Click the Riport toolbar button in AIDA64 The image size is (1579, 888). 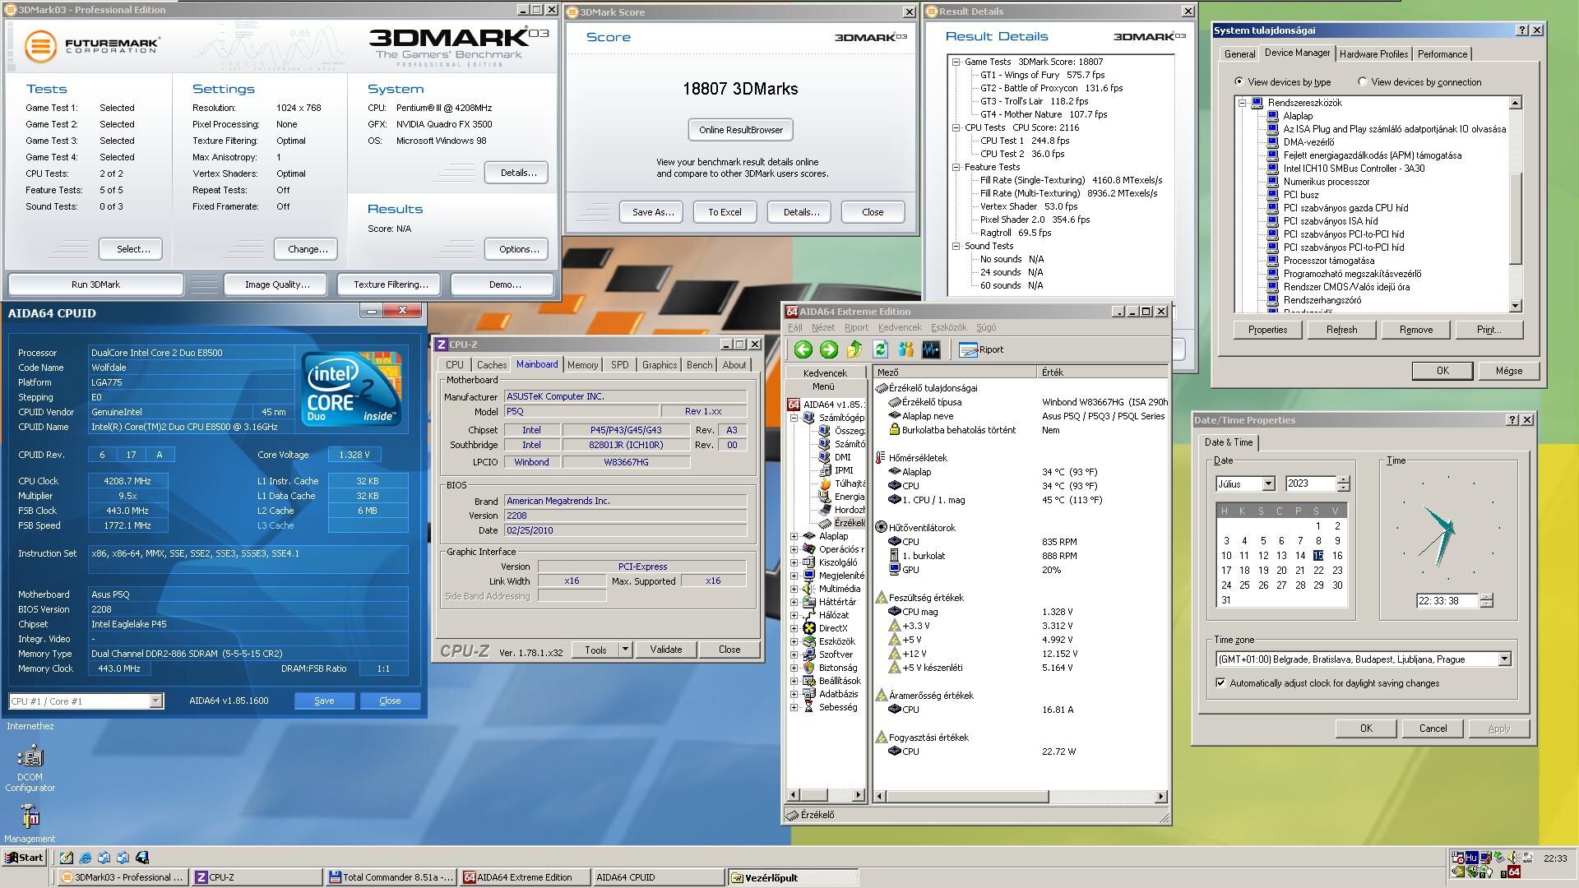pyautogui.click(x=982, y=349)
